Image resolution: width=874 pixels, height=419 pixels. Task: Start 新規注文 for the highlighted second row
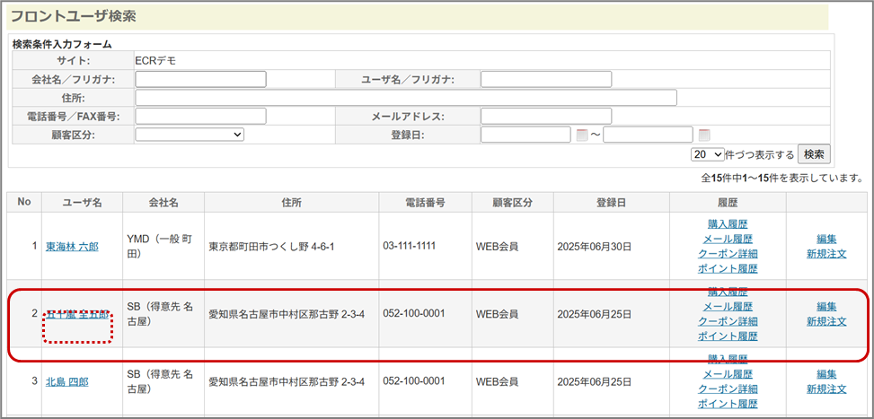[826, 321]
